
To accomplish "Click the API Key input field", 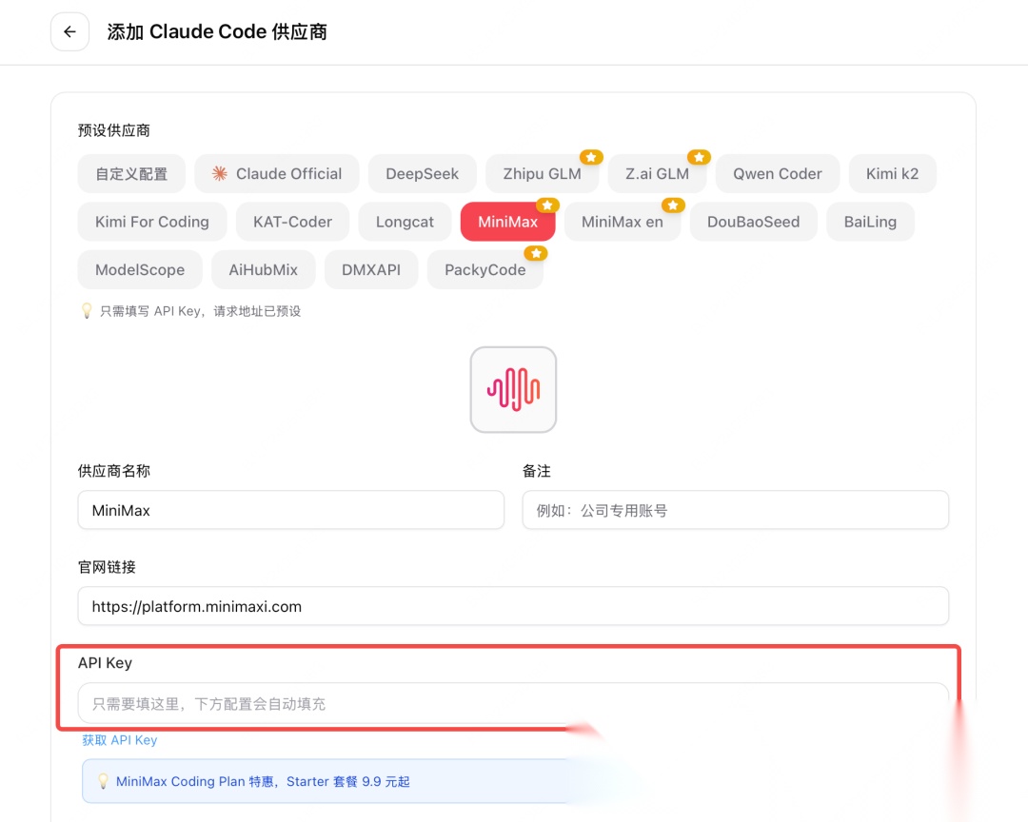I will coord(513,703).
